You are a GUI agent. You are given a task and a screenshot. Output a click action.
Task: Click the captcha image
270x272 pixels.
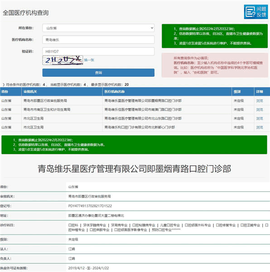click(x=63, y=60)
